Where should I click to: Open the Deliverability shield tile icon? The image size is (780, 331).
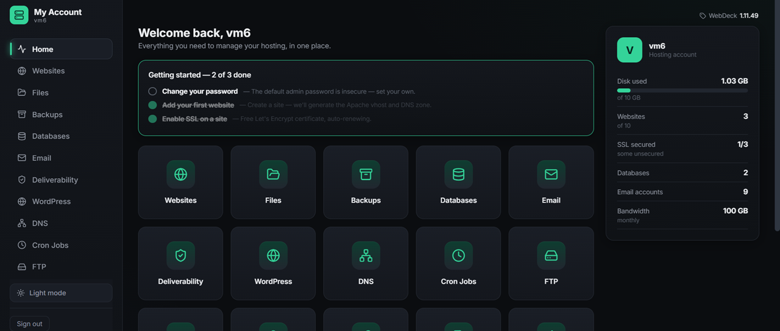pos(180,256)
